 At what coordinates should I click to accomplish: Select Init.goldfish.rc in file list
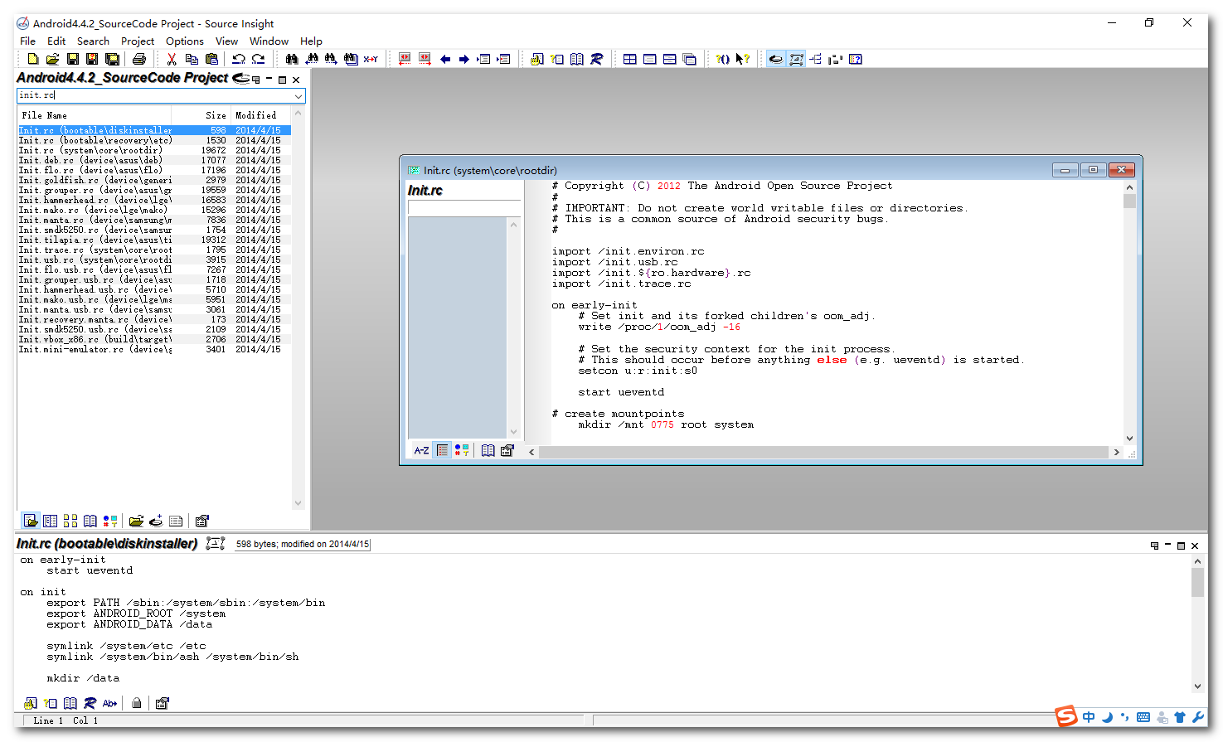coord(154,180)
